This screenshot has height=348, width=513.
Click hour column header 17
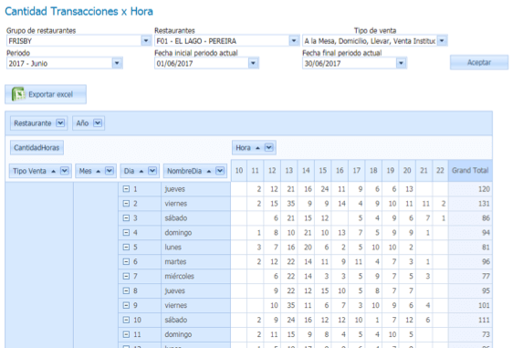(x=357, y=170)
